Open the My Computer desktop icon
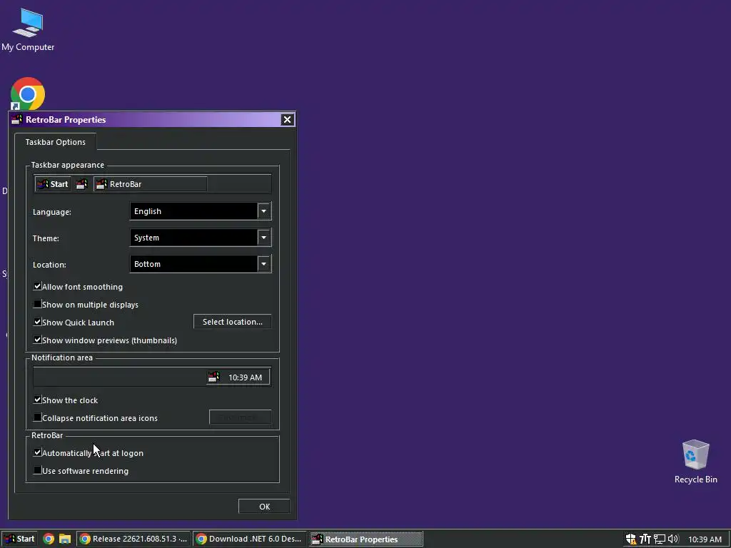731x548 pixels. 28,30
